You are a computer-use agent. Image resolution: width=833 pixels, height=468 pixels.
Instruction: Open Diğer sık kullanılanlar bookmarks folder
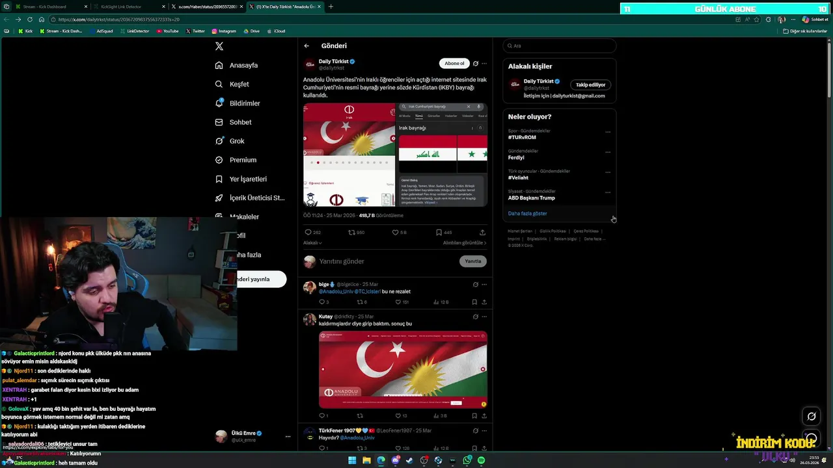click(805, 31)
